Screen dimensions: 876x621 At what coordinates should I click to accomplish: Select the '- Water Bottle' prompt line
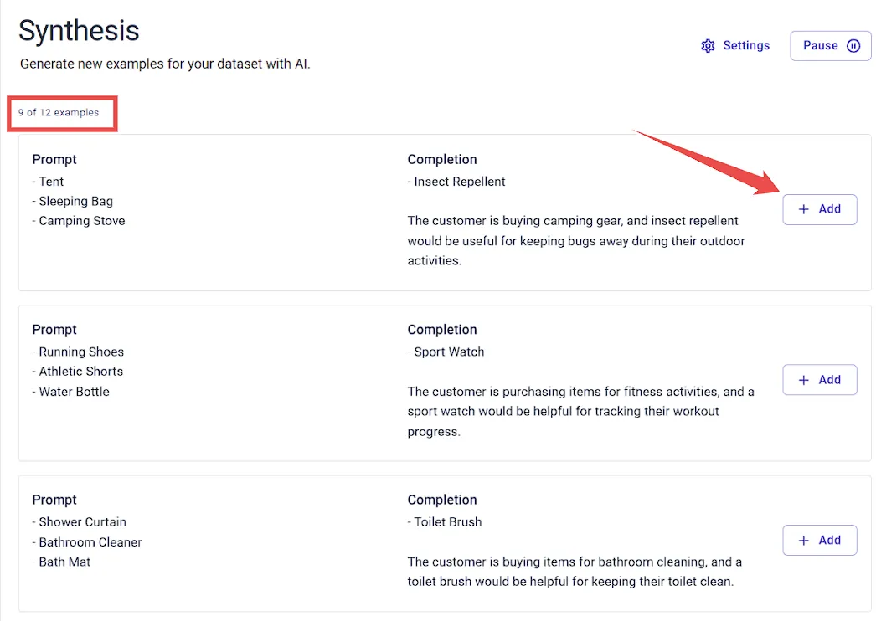[x=71, y=392]
